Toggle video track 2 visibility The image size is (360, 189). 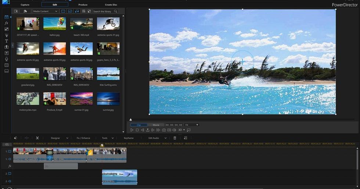tap(10, 174)
